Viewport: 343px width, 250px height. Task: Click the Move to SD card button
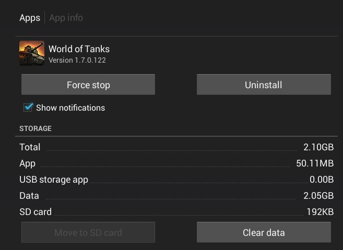(x=88, y=232)
